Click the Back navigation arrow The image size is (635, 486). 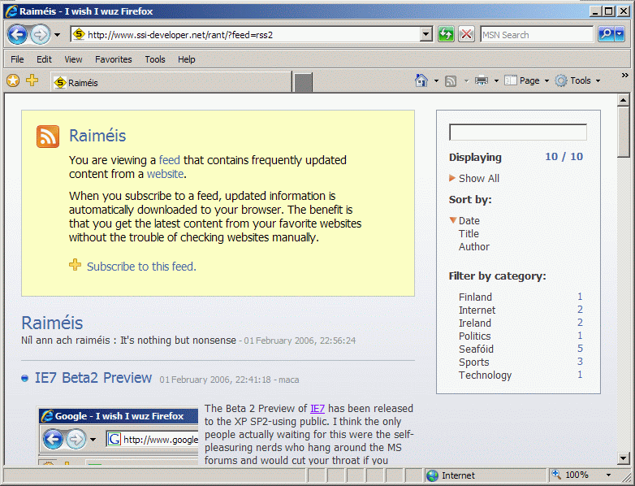click(17, 34)
